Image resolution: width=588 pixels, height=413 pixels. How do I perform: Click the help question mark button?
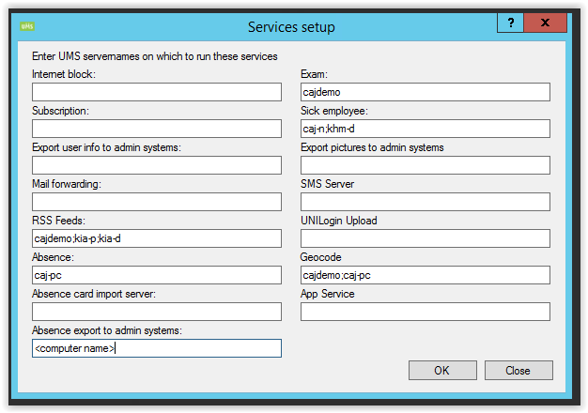point(510,23)
